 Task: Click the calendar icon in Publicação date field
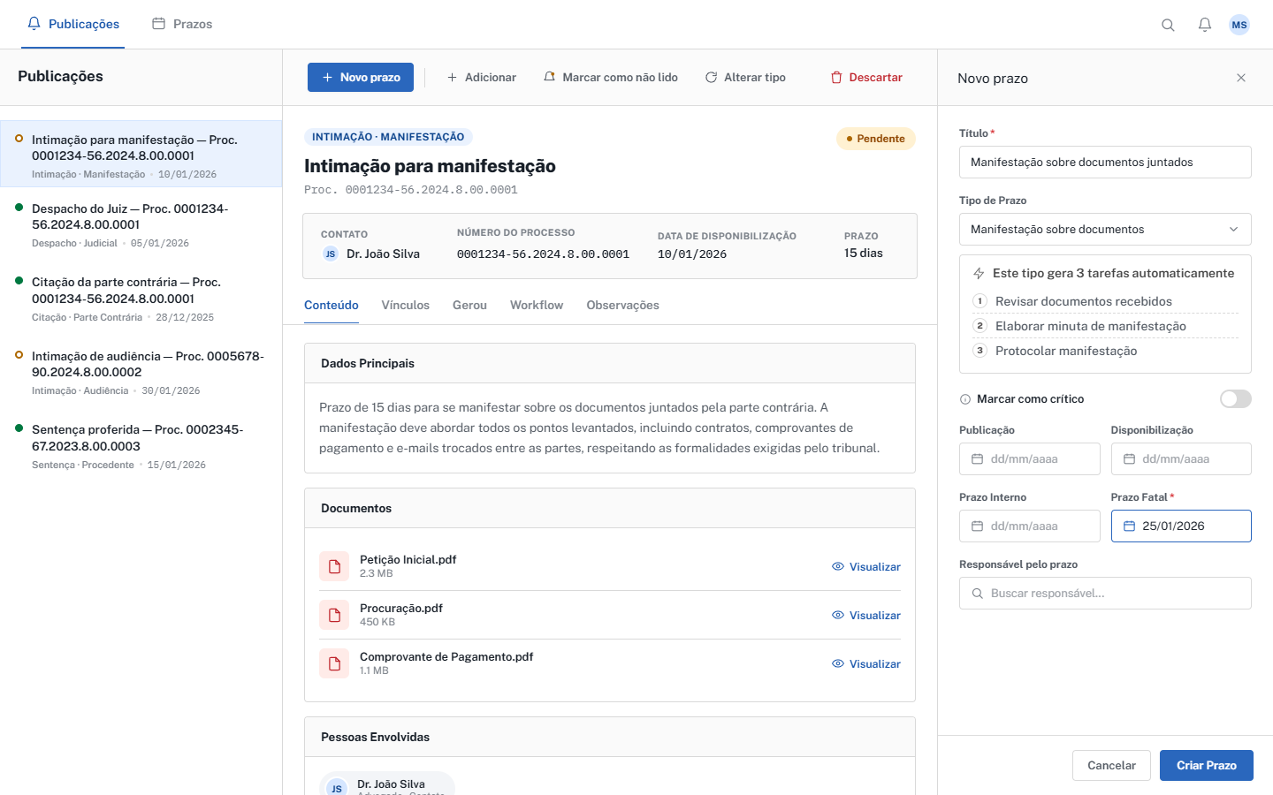tap(977, 459)
